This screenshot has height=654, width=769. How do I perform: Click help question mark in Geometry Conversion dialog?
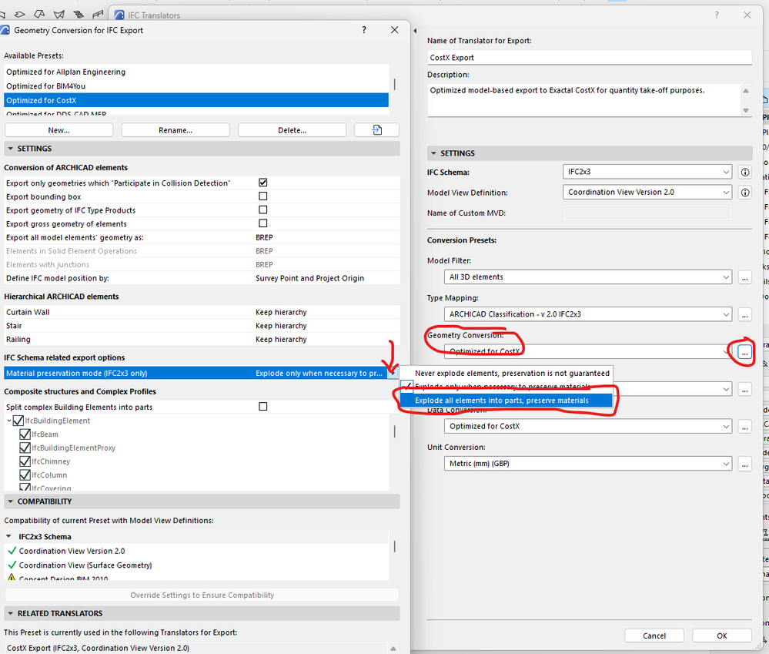click(x=364, y=30)
